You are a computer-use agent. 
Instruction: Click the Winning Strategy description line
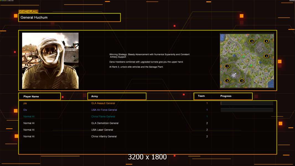pos(149,56)
